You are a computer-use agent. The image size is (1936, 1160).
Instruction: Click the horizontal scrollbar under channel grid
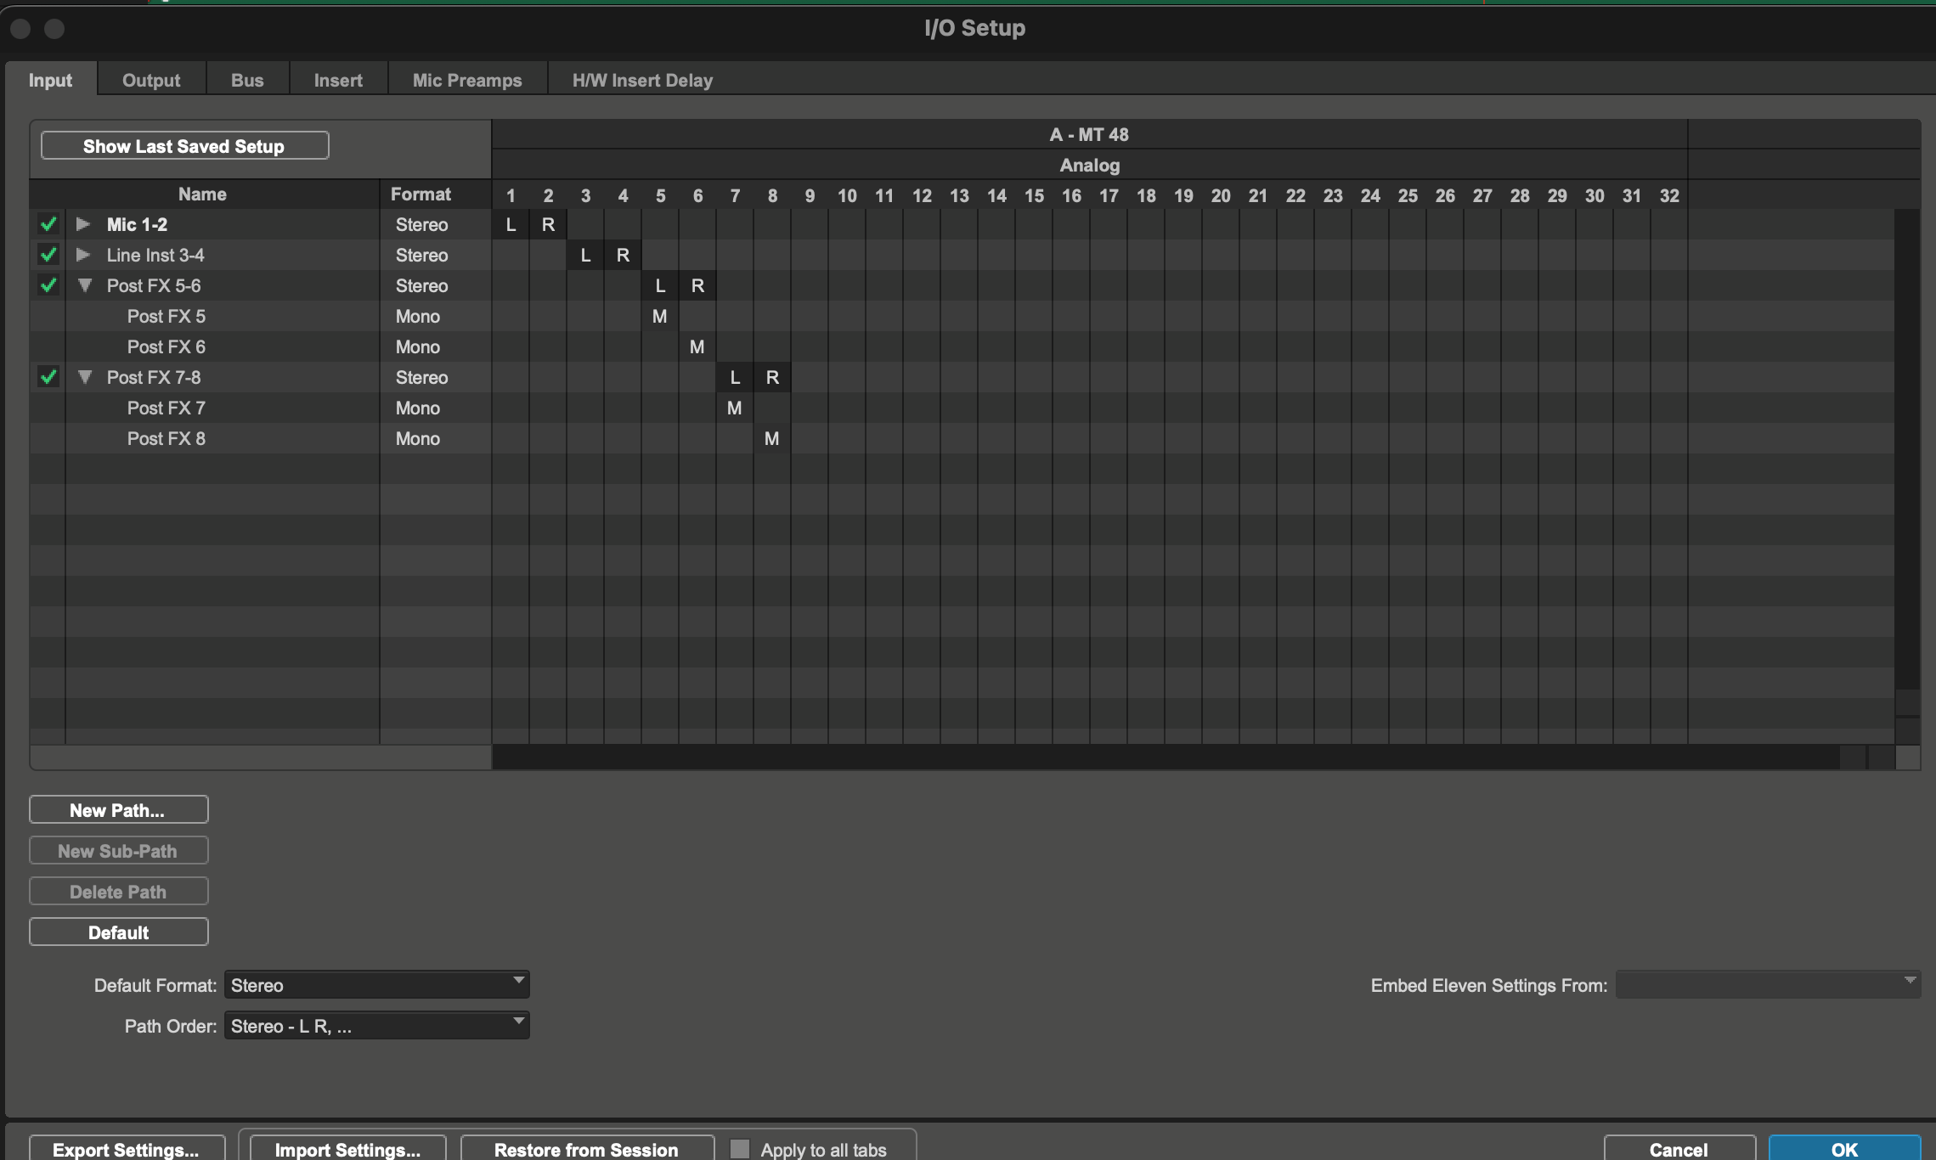click(1164, 757)
